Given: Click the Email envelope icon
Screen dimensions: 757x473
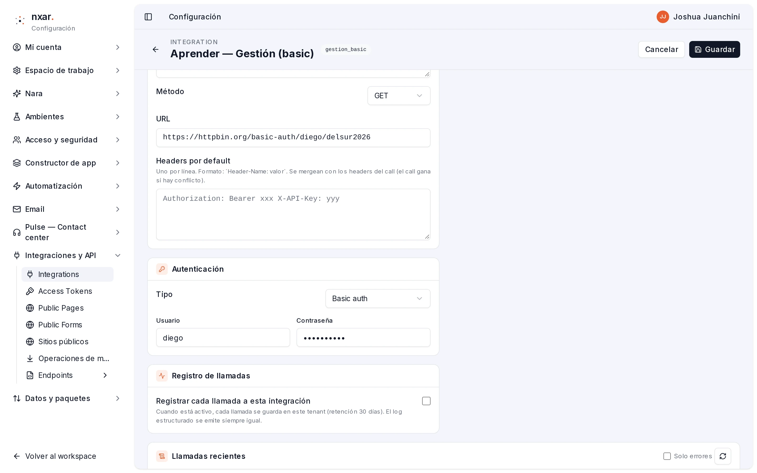Looking at the screenshot, I should pyautogui.click(x=17, y=209).
